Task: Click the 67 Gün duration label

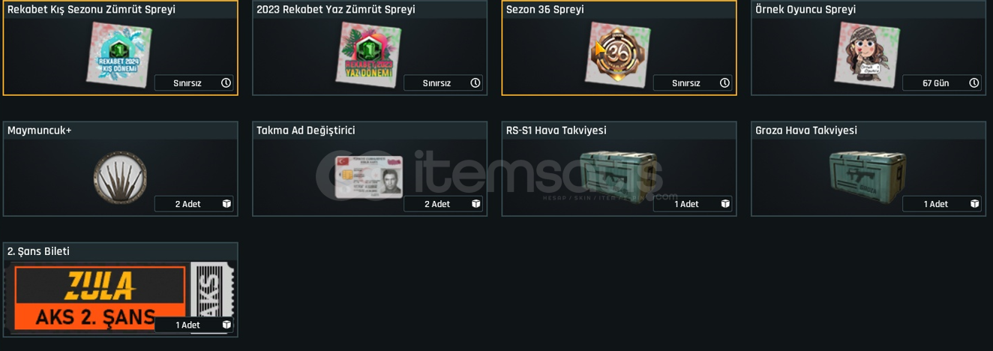Action: tap(935, 83)
